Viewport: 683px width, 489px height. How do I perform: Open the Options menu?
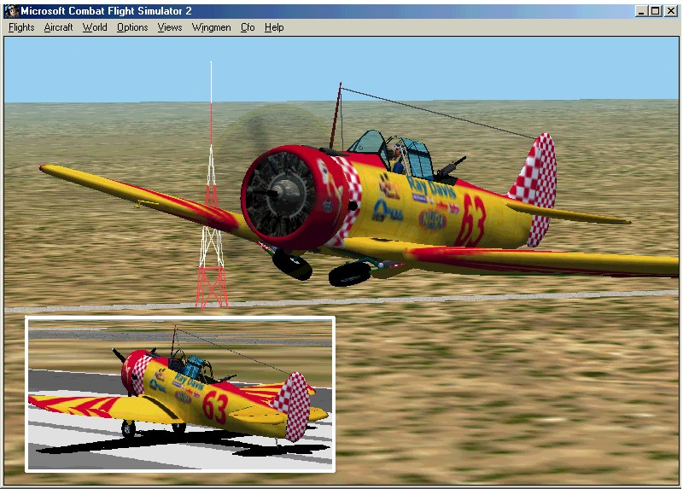coord(132,27)
